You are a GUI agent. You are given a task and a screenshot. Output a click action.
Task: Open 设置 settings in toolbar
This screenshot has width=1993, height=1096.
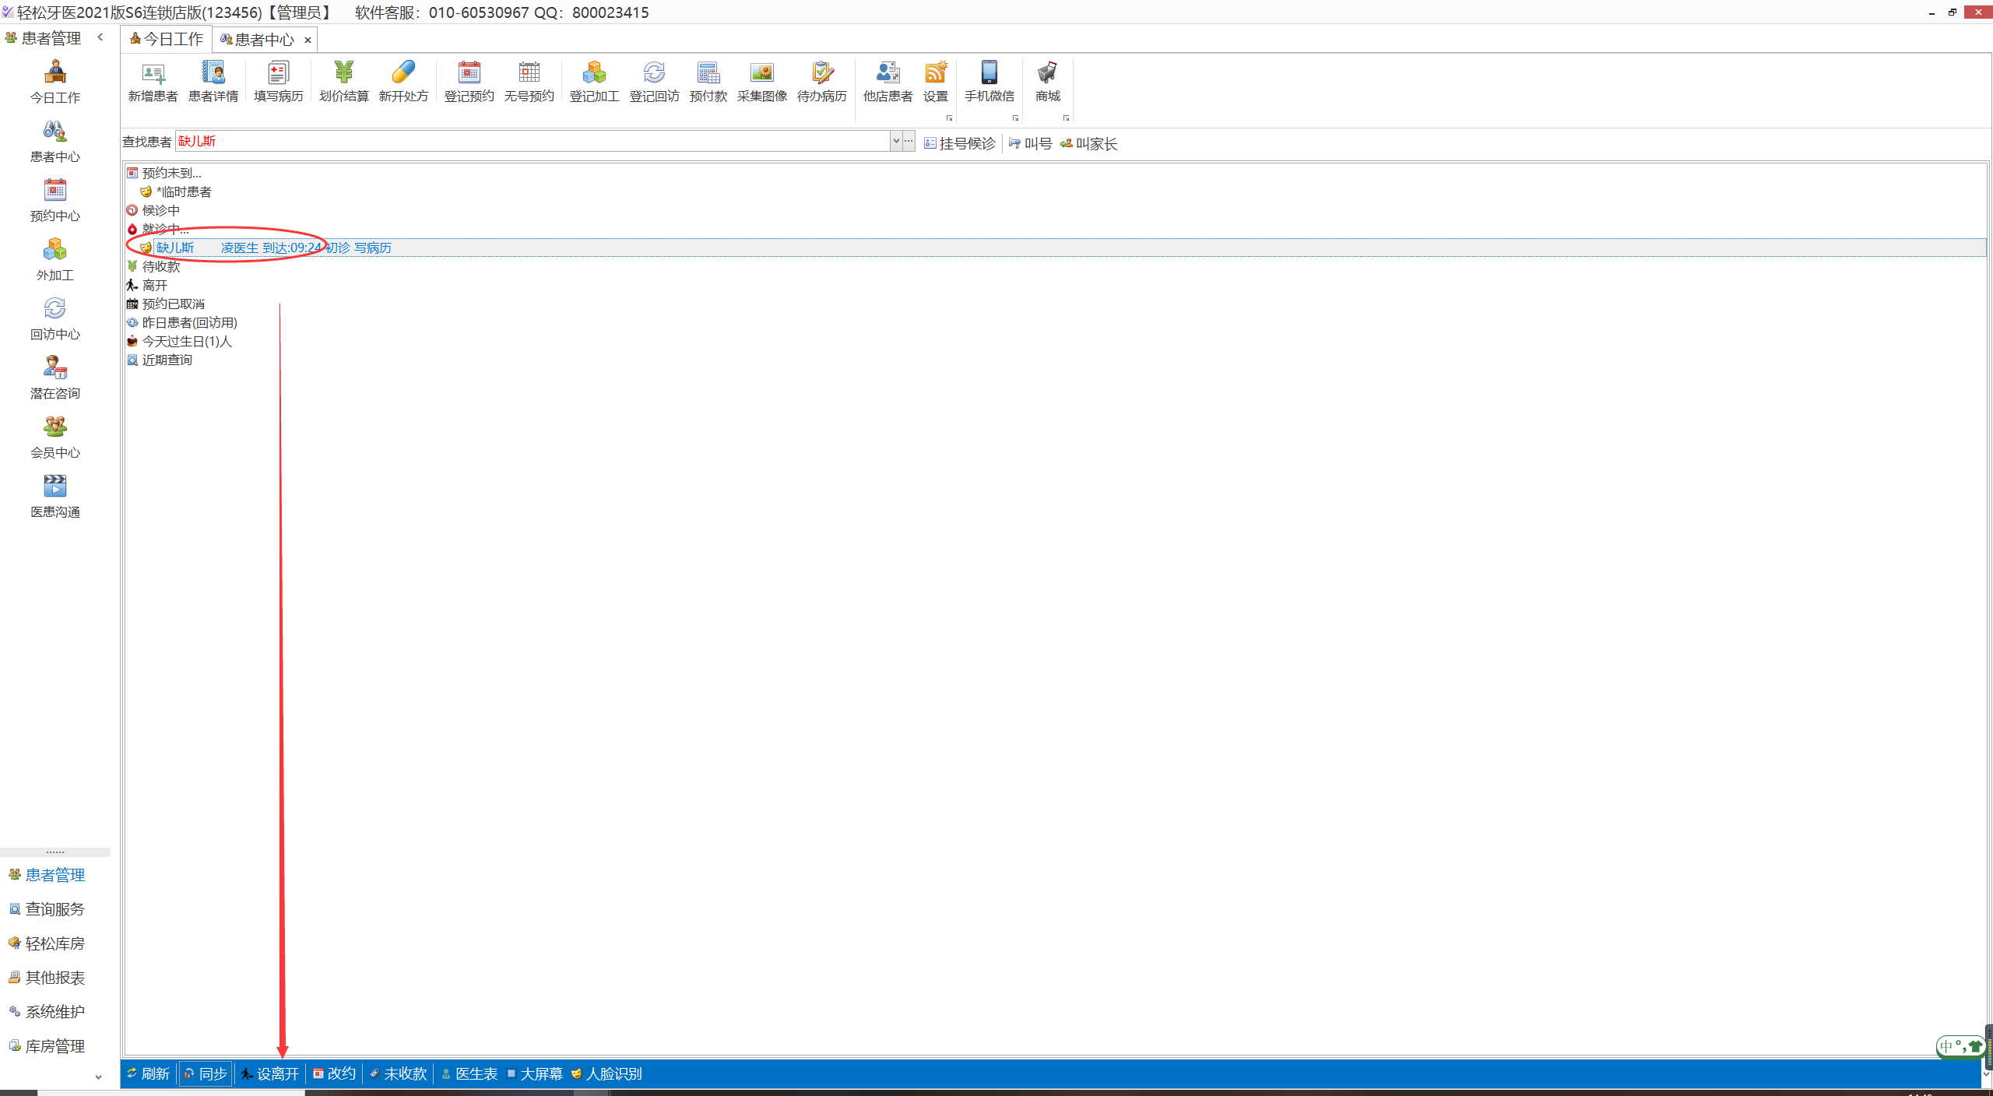point(935,82)
